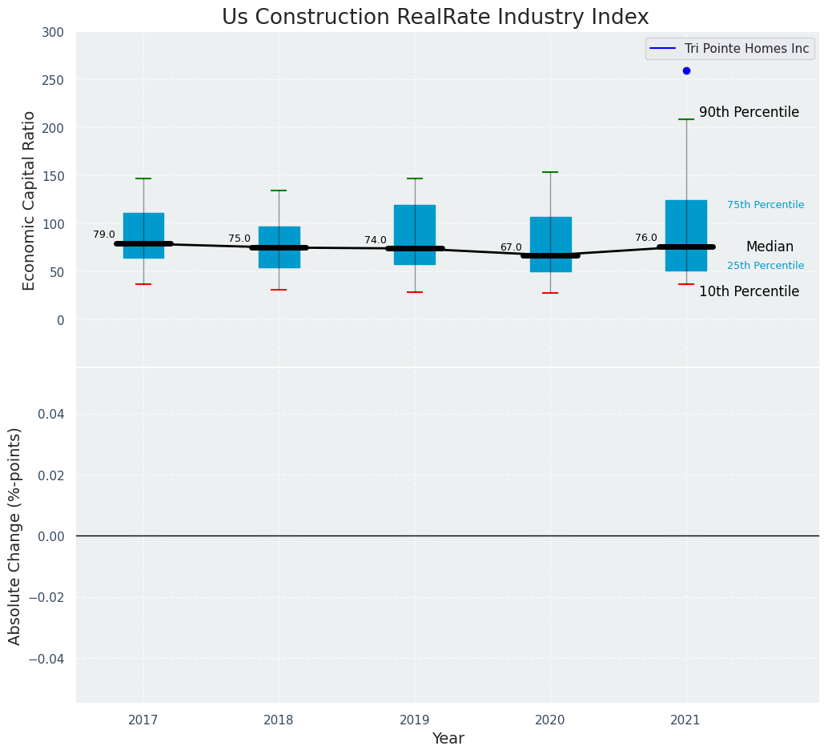This screenshot has height=754, width=828.
Task: Click the 79.0 median value label
Action: 104,235
